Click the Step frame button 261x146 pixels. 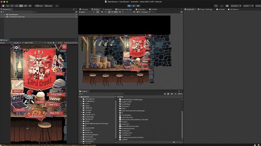[x=138, y=6]
